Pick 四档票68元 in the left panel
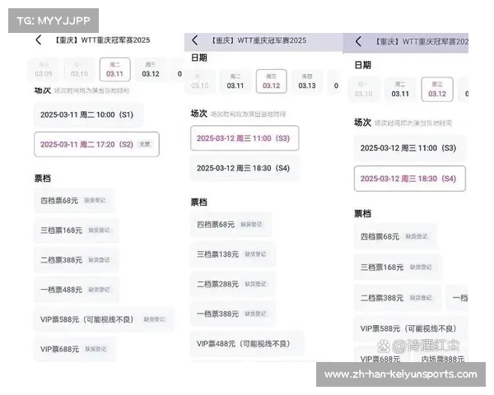The width and height of the screenshot is (494, 395). tap(74, 200)
